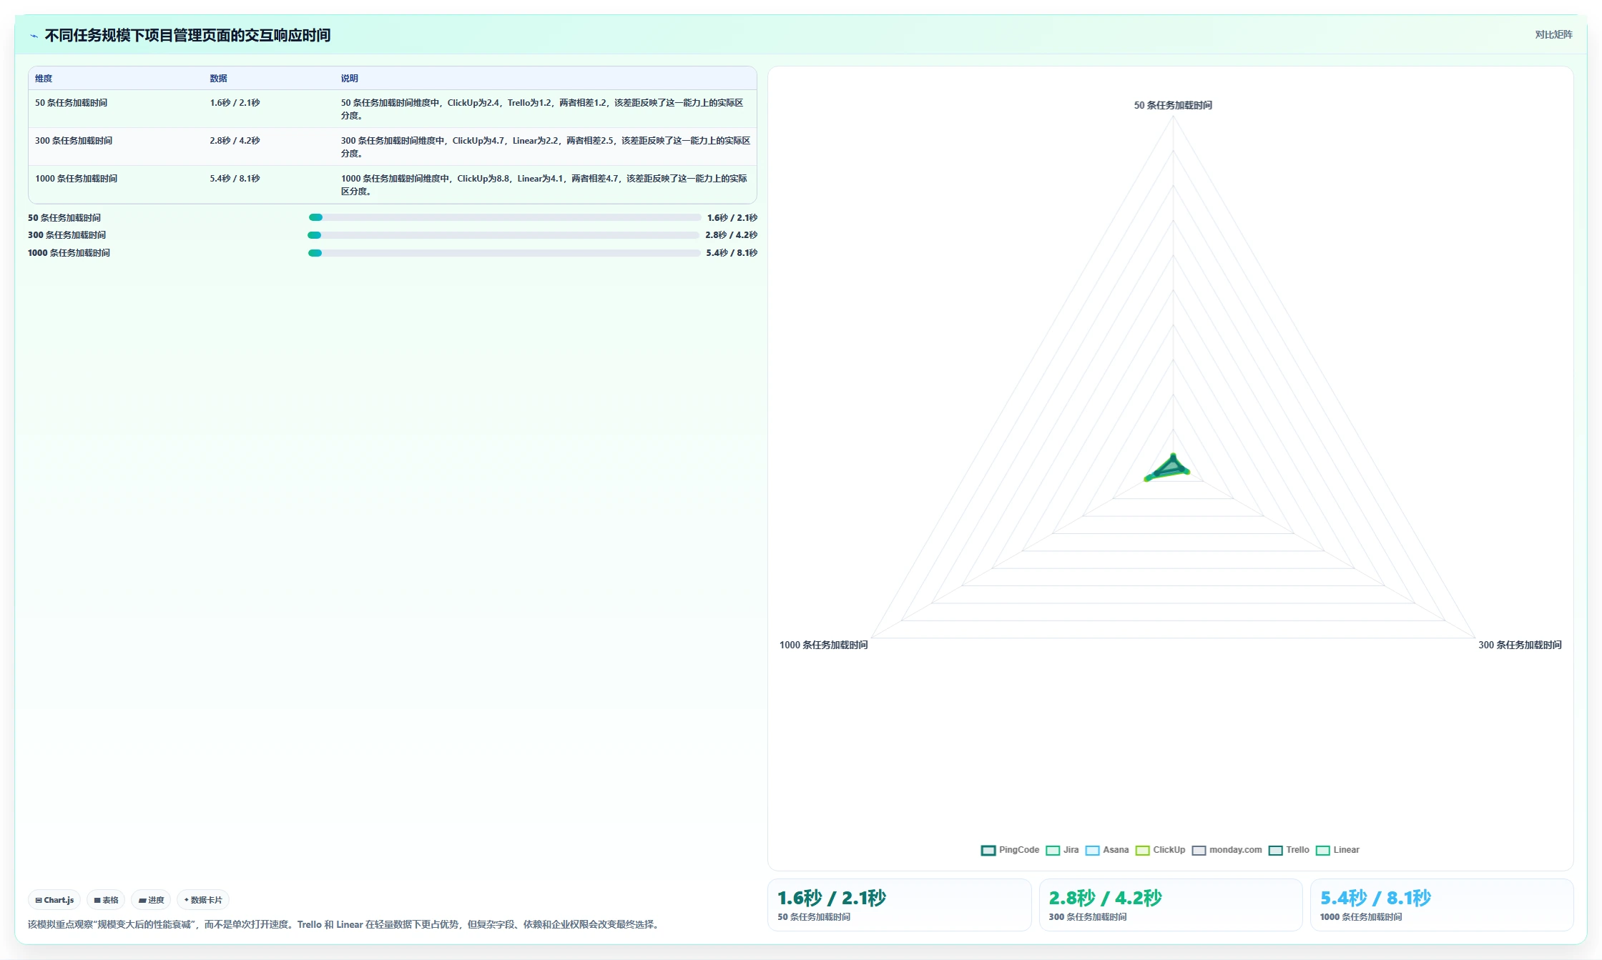Click the 表格 tag chip
This screenshot has width=1602, height=960.
(x=106, y=900)
